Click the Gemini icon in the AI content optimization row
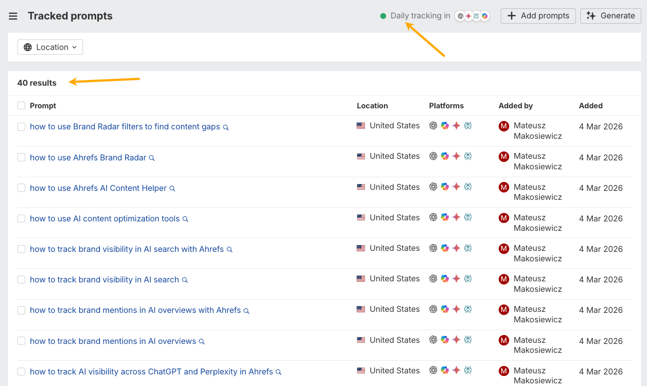 (x=456, y=218)
